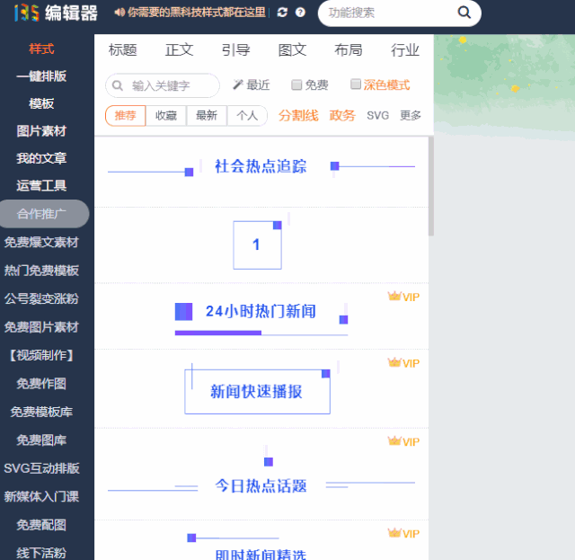
Task: Switch to the 正文 tab
Action: pos(179,50)
